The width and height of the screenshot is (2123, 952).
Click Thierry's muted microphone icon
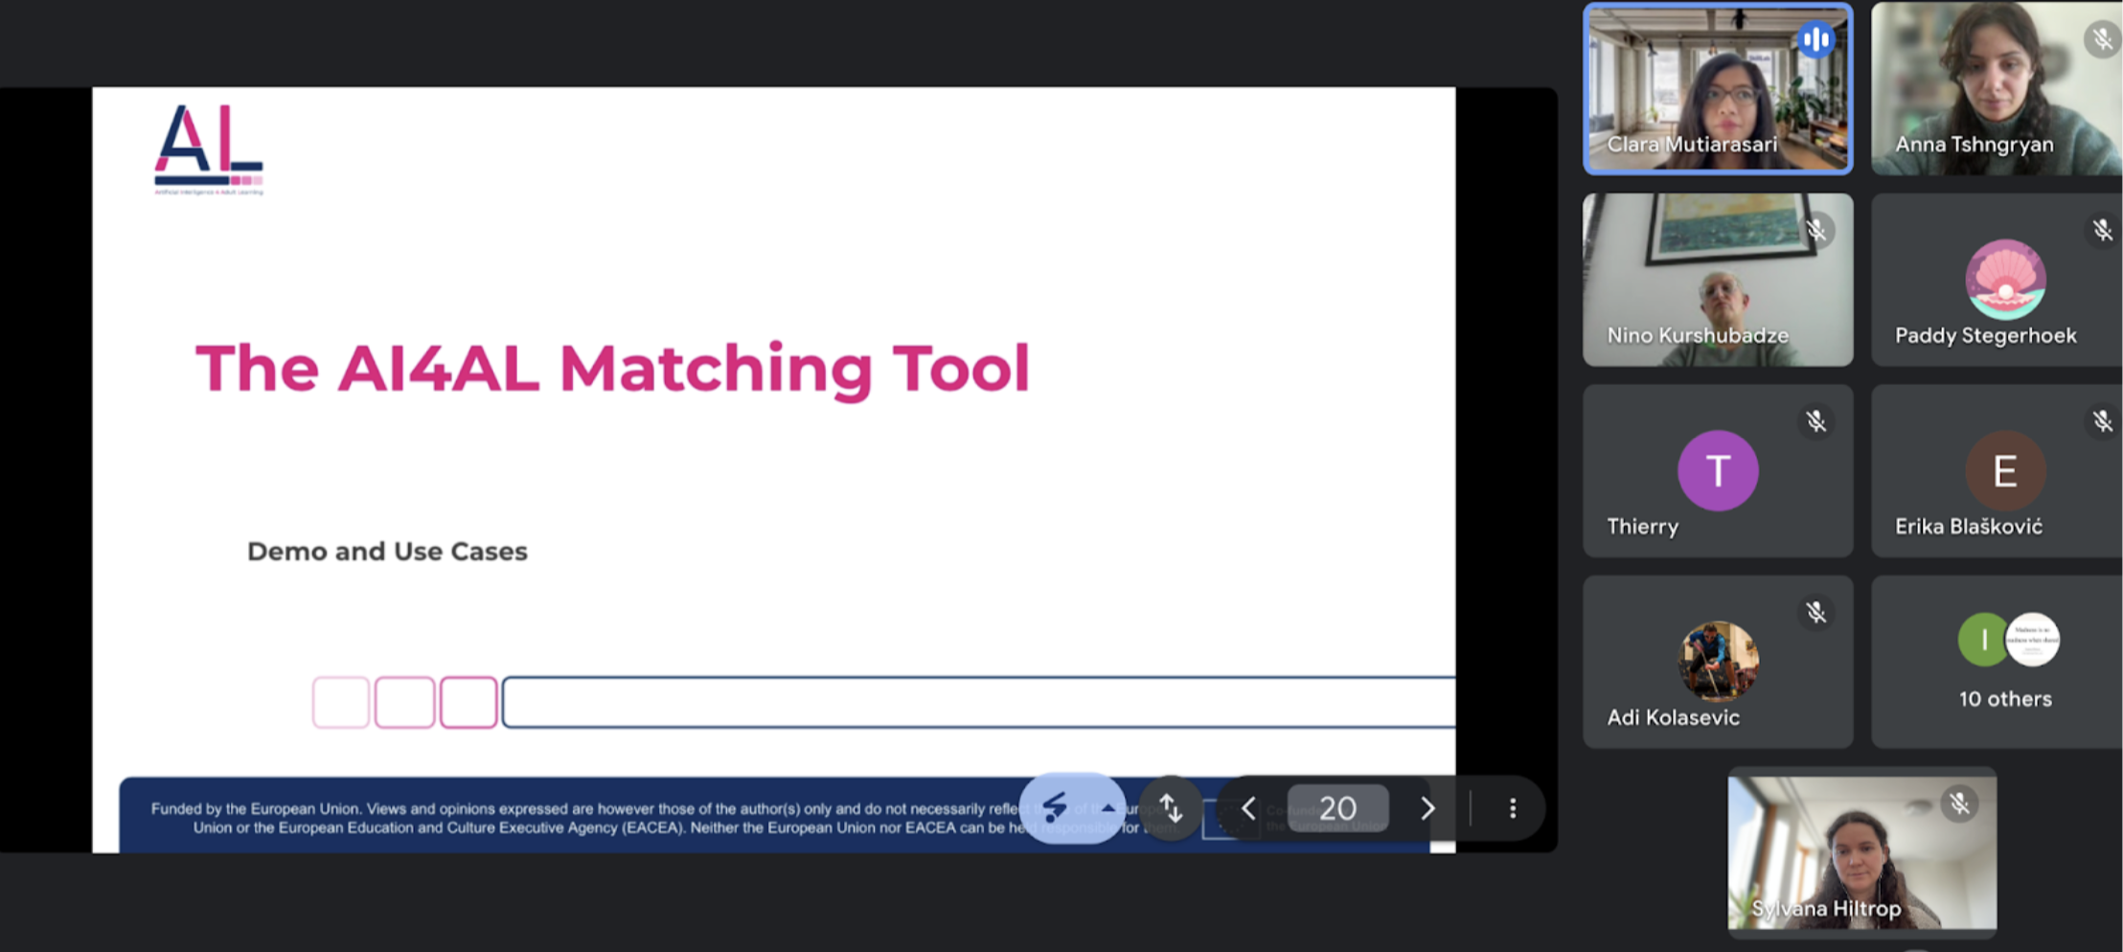point(1815,421)
